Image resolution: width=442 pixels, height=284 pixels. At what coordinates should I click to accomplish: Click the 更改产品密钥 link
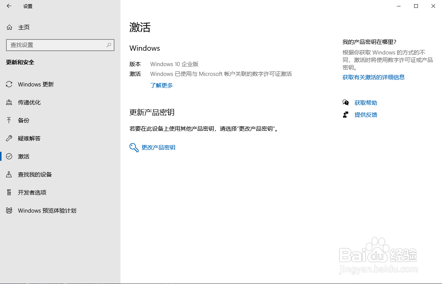click(159, 148)
